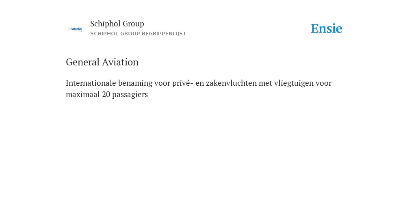
Task: Click the Schiphol Group logo thumbnail
Action: click(x=75, y=29)
